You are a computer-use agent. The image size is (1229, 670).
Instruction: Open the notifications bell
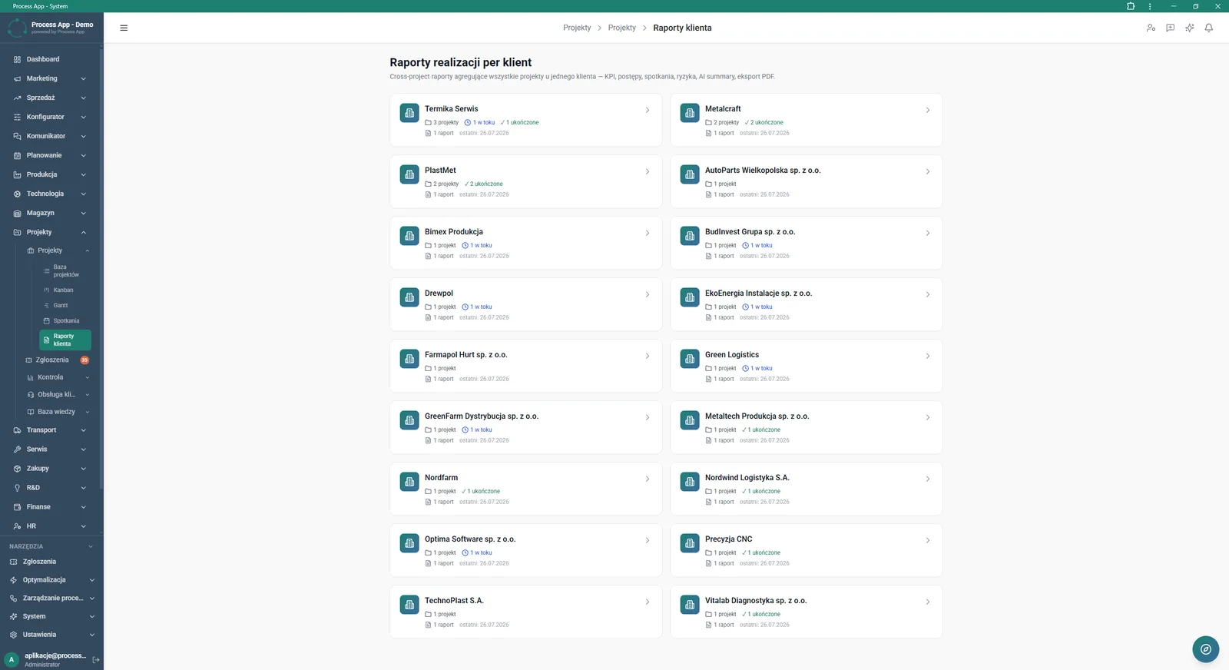tap(1208, 28)
